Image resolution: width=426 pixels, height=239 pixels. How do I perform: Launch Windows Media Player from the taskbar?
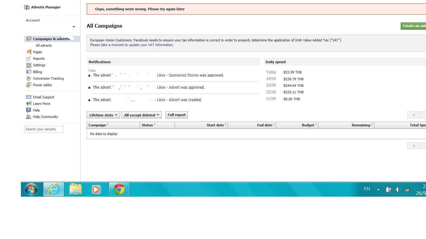click(x=96, y=189)
